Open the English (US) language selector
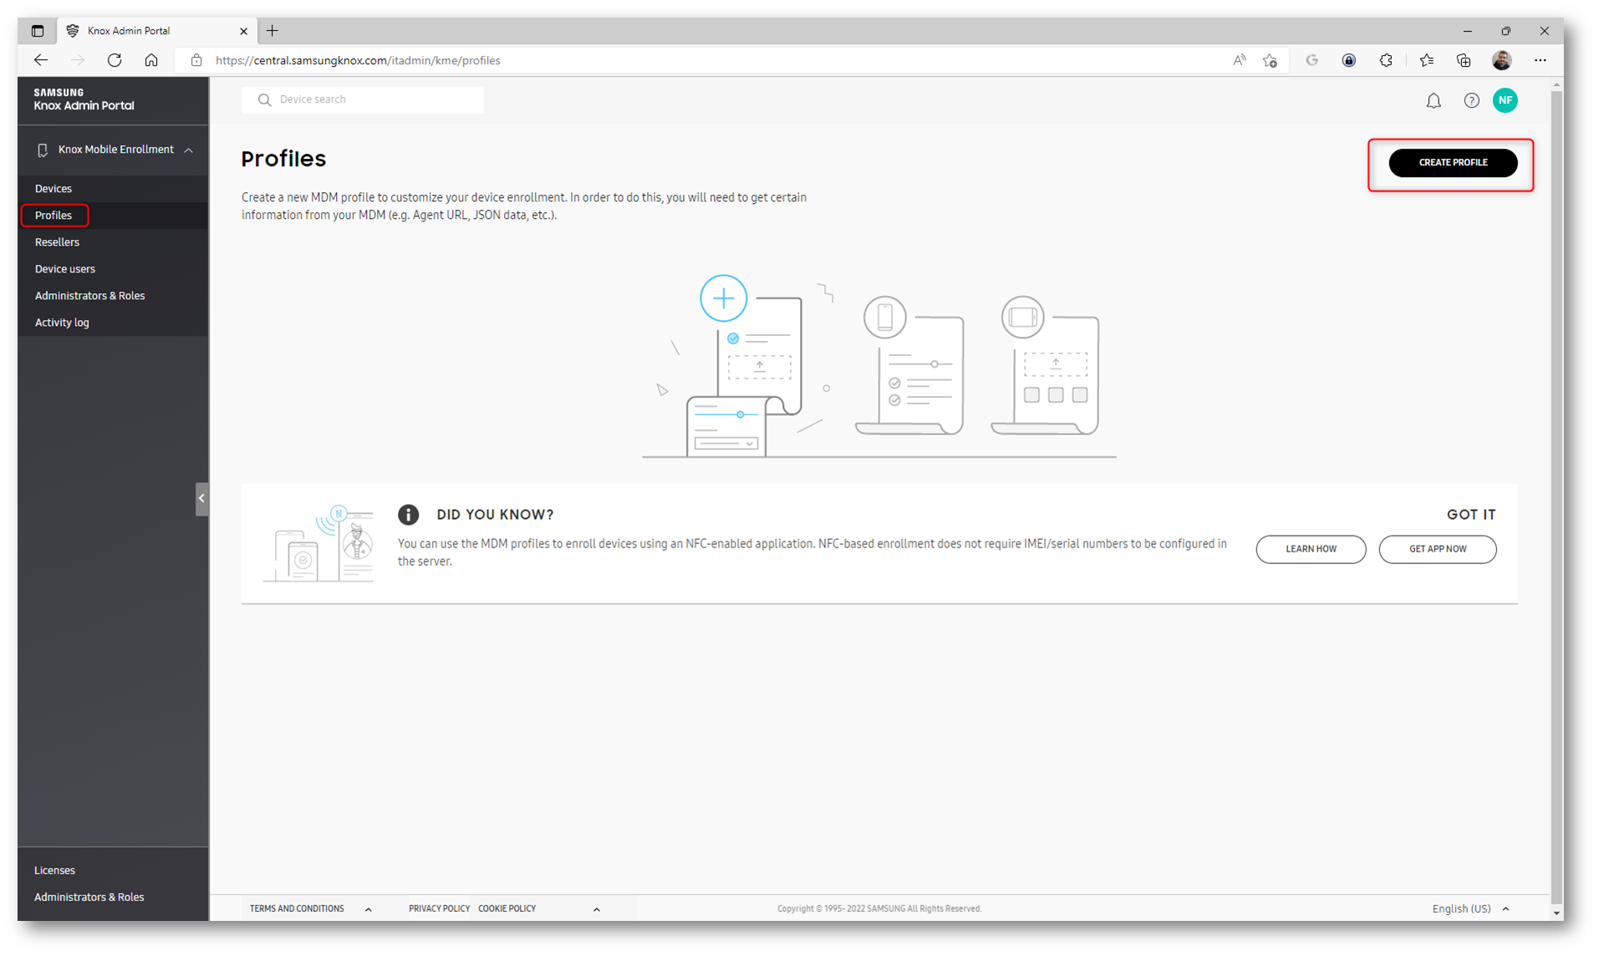Image resolution: width=1599 pixels, height=956 pixels. [x=1469, y=908]
